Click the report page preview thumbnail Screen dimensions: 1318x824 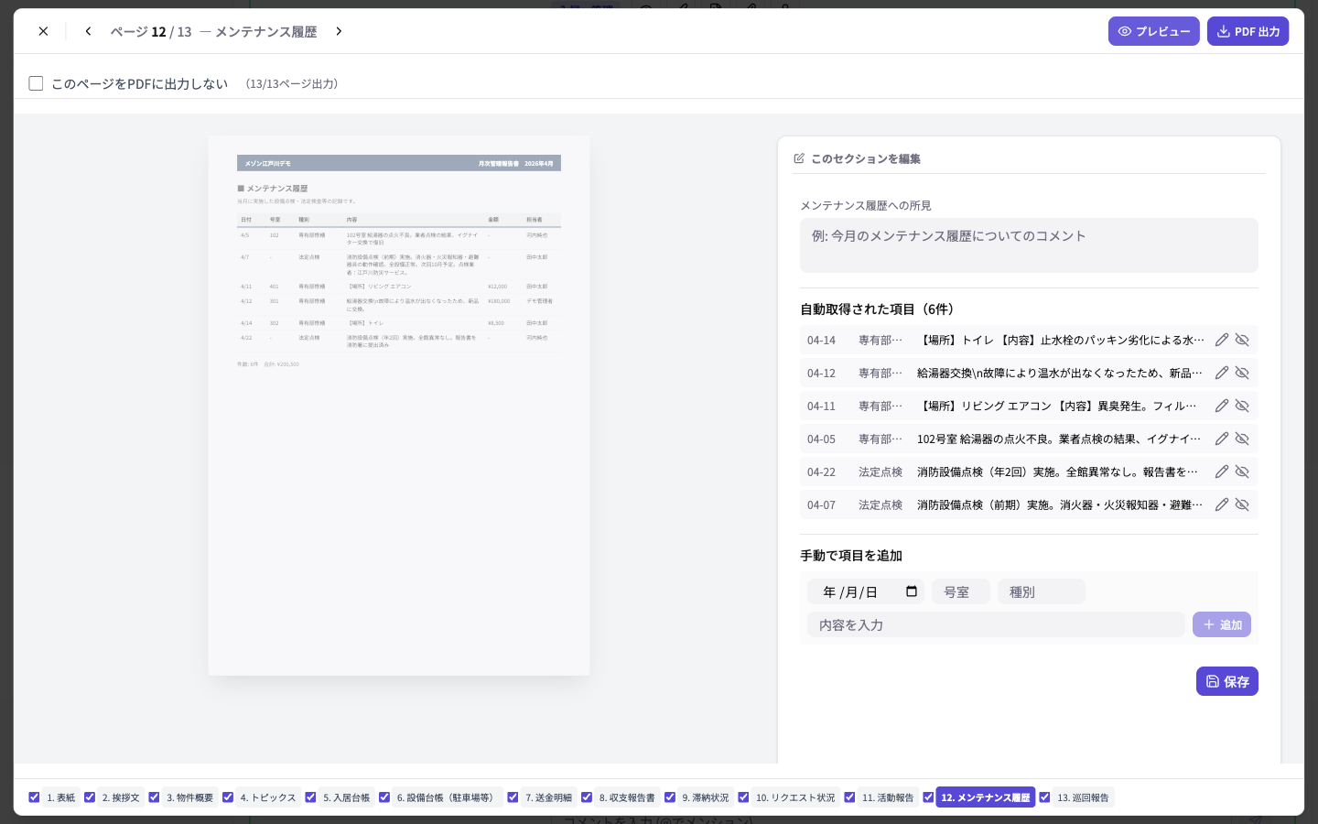coord(399,406)
